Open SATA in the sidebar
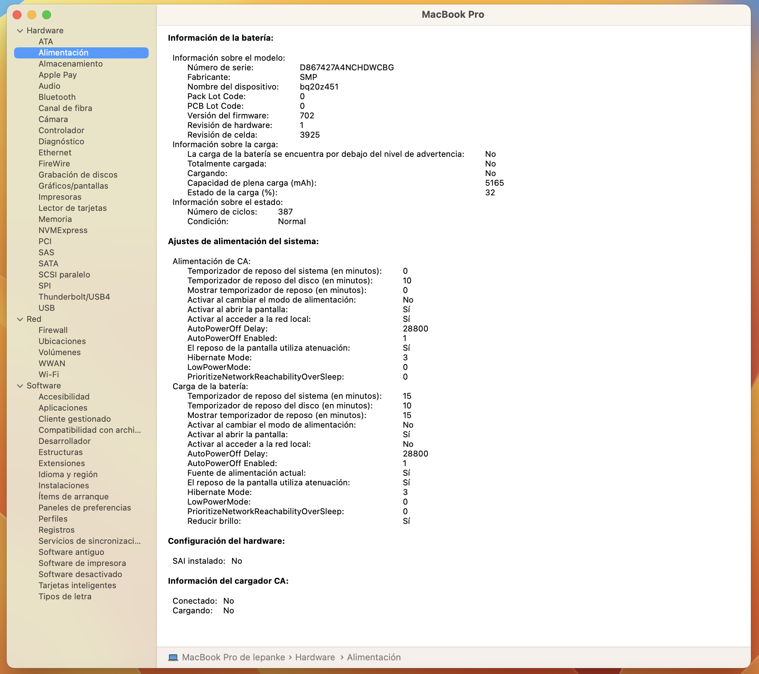759x674 pixels. tap(48, 264)
